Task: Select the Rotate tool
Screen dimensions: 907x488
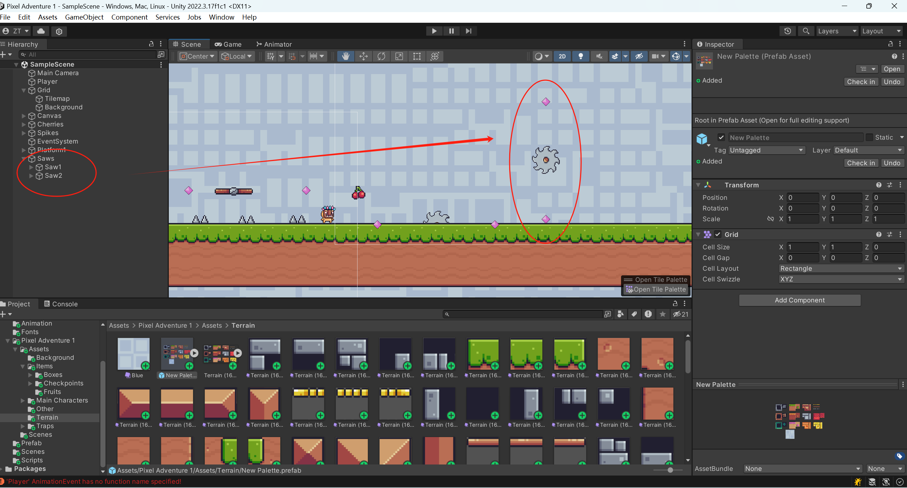Action: (x=381, y=56)
